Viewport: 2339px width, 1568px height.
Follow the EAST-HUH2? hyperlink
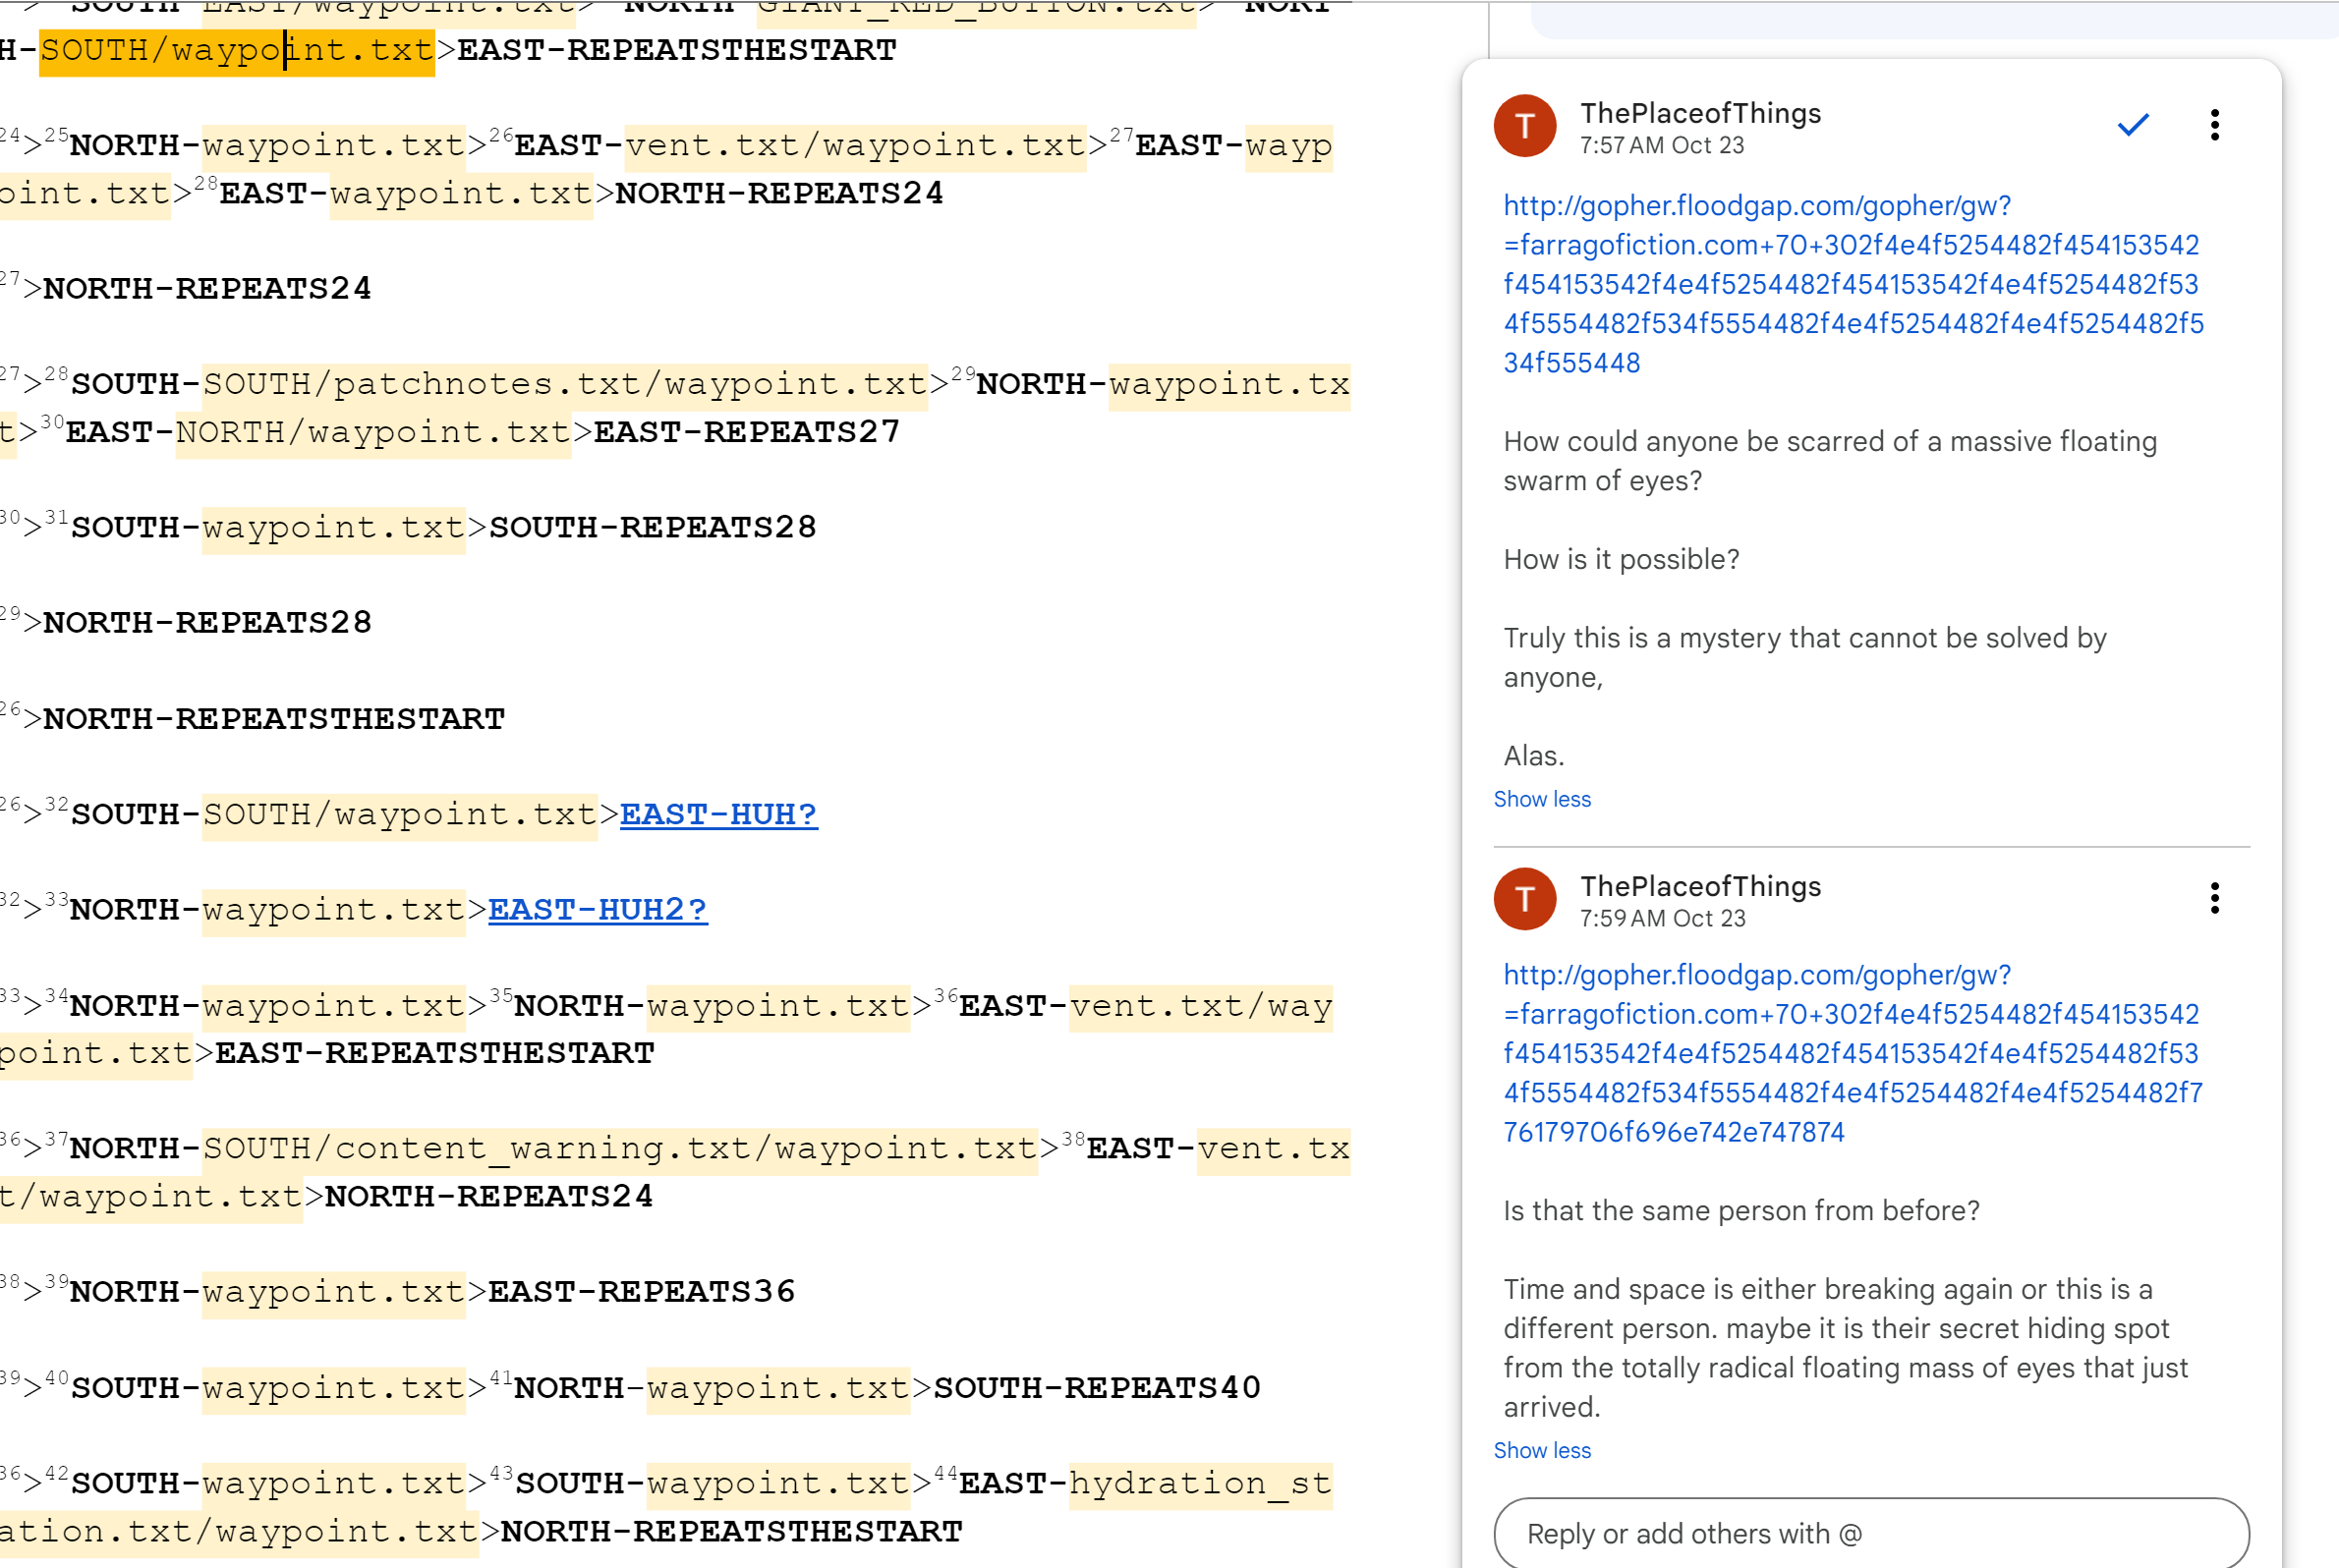[x=598, y=909]
